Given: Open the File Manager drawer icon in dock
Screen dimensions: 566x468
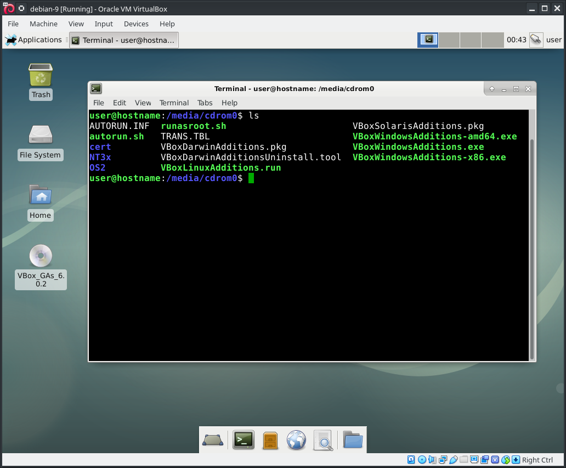Looking at the screenshot, I should [x=270, y=439].
